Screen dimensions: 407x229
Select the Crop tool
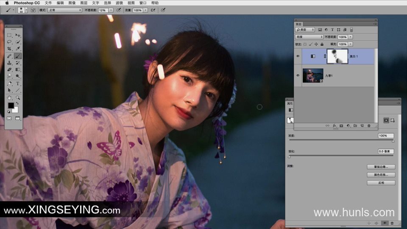[x=9, y=48]
